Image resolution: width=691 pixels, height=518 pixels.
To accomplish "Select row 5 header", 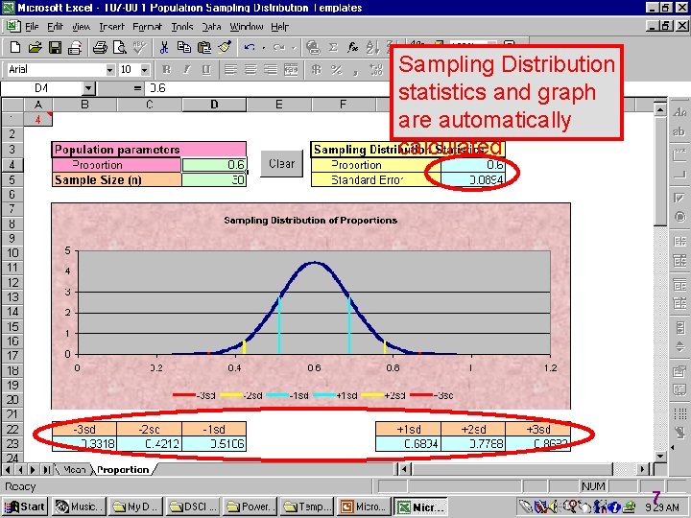I will 12,179.
